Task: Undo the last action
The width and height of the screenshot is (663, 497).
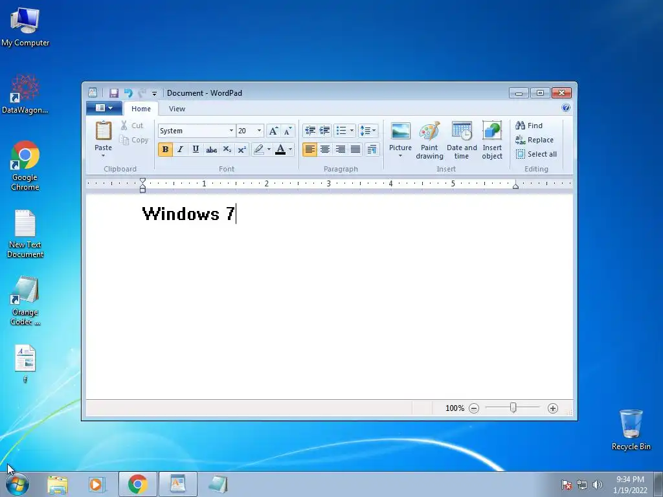Action: [x=128, y=93]
